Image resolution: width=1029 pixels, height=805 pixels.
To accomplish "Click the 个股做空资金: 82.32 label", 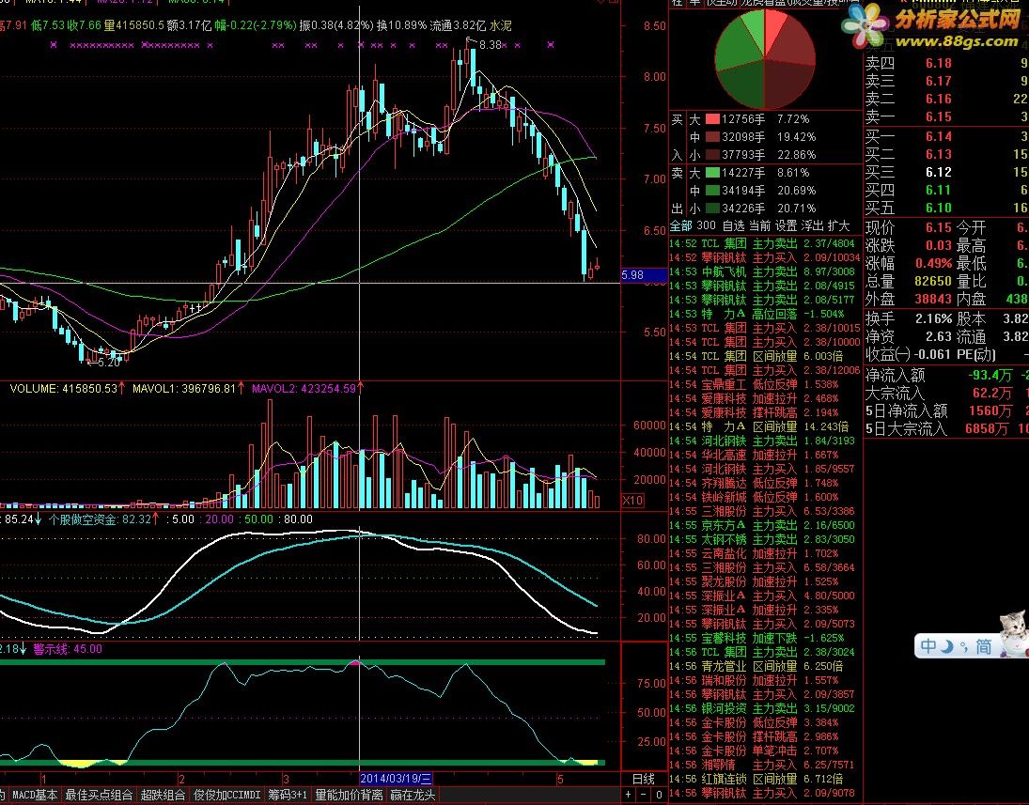I will click(100, 519).
